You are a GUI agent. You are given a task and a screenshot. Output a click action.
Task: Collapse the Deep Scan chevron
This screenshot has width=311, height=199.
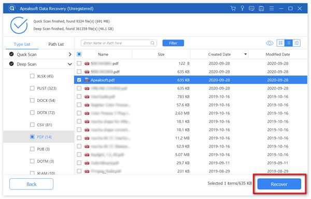coord(70,64)
